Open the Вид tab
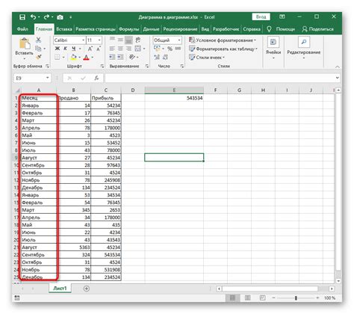354x314 pixels. pyautogui.click(x=205, y=29)
